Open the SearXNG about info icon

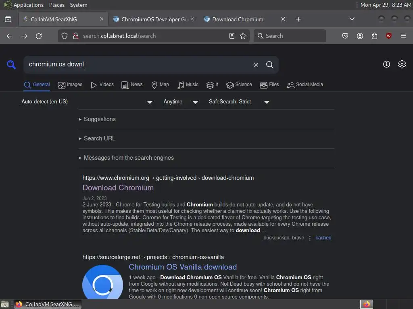pyautogui.click(x=386, y=64)
